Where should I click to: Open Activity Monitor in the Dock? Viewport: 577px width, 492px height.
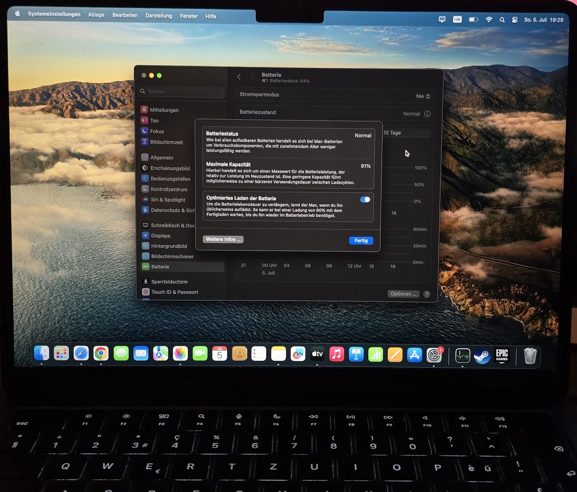tap(463, 355)
